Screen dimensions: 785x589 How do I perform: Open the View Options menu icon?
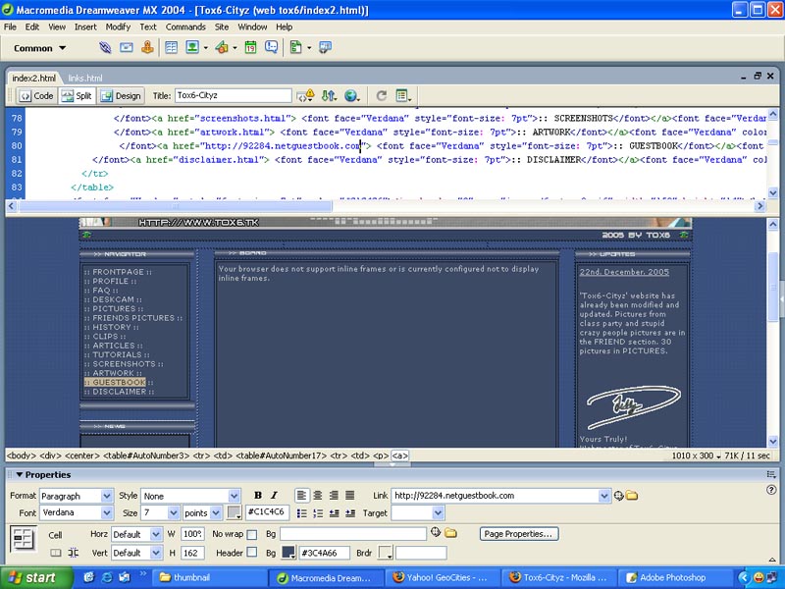coord(403,95)
